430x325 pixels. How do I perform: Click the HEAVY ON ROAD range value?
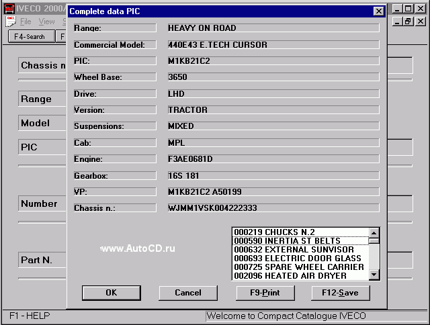(x=273, y=28)
